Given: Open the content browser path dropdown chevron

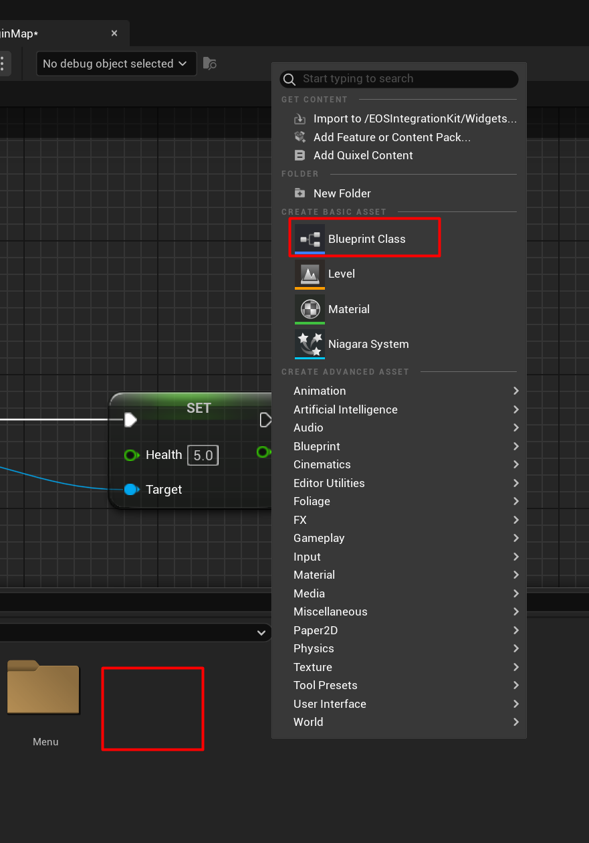Looking at the screenshot, I should point(261,633).
